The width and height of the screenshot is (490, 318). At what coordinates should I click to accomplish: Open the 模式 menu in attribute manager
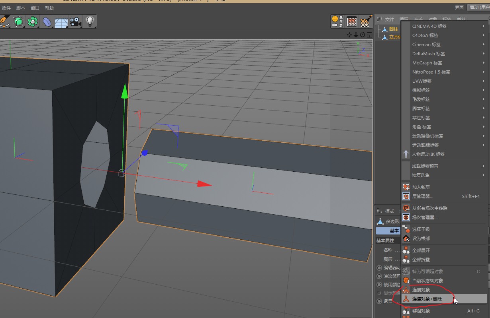[x=389, y=211]
